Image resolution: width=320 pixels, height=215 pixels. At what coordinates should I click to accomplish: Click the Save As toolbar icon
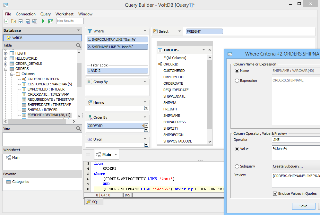[27, 21]
